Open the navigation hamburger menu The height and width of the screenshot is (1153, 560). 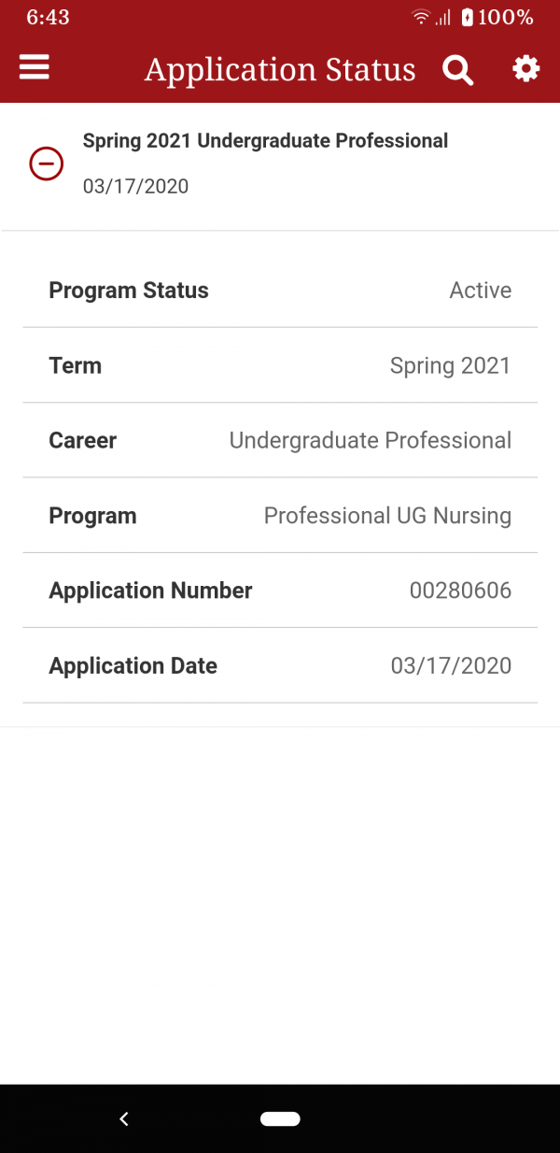pos(34,68)
